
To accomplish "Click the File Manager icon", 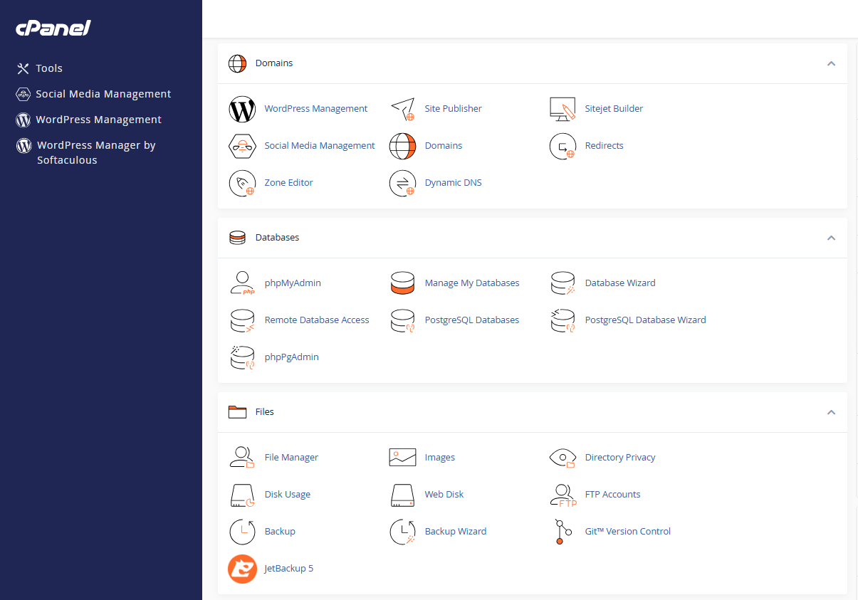I will (x=242, y=458).
